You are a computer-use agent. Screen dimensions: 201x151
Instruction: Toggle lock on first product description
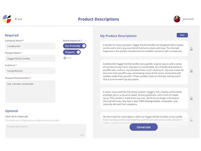pyautogui.click(x=191, y=49)
